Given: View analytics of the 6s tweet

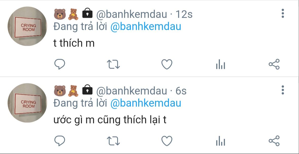Looking at the screenshot, I should click(220, 141).
